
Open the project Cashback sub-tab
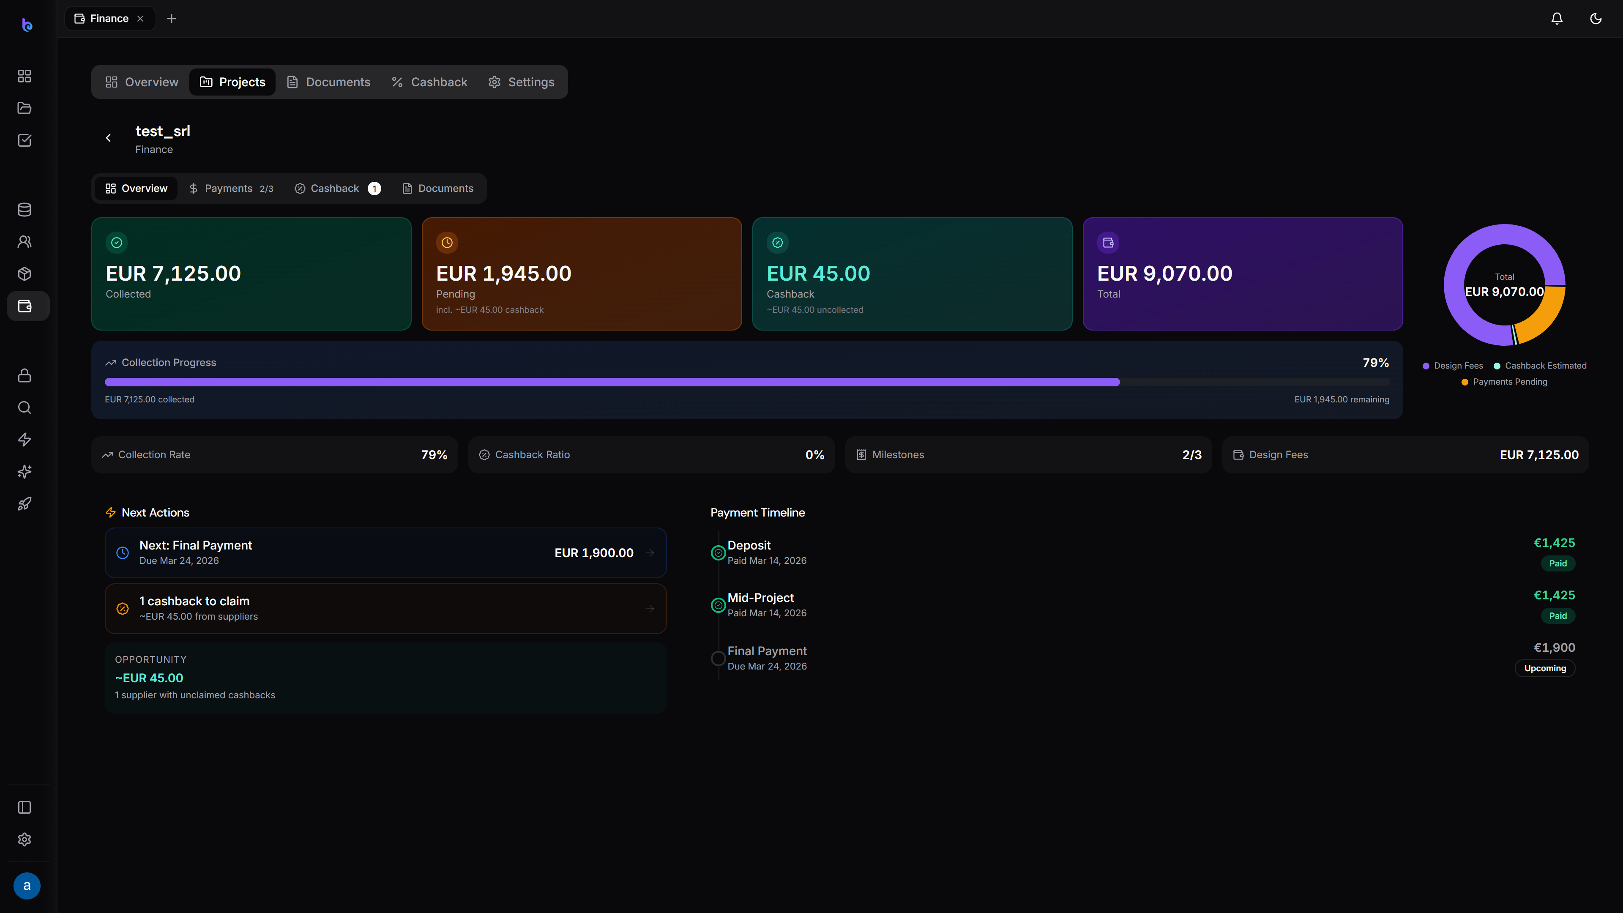pyautogui.click(x=338, y=189)
